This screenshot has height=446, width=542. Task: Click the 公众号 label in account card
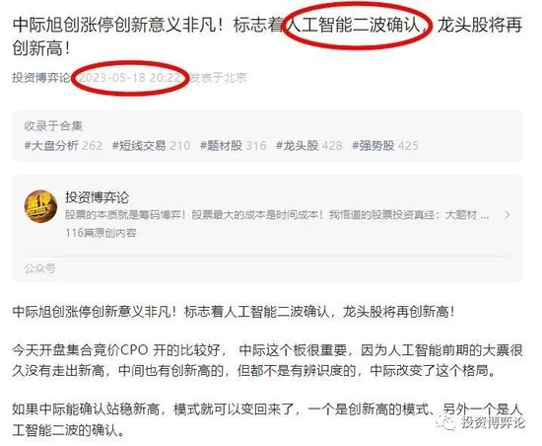(39, 268)
